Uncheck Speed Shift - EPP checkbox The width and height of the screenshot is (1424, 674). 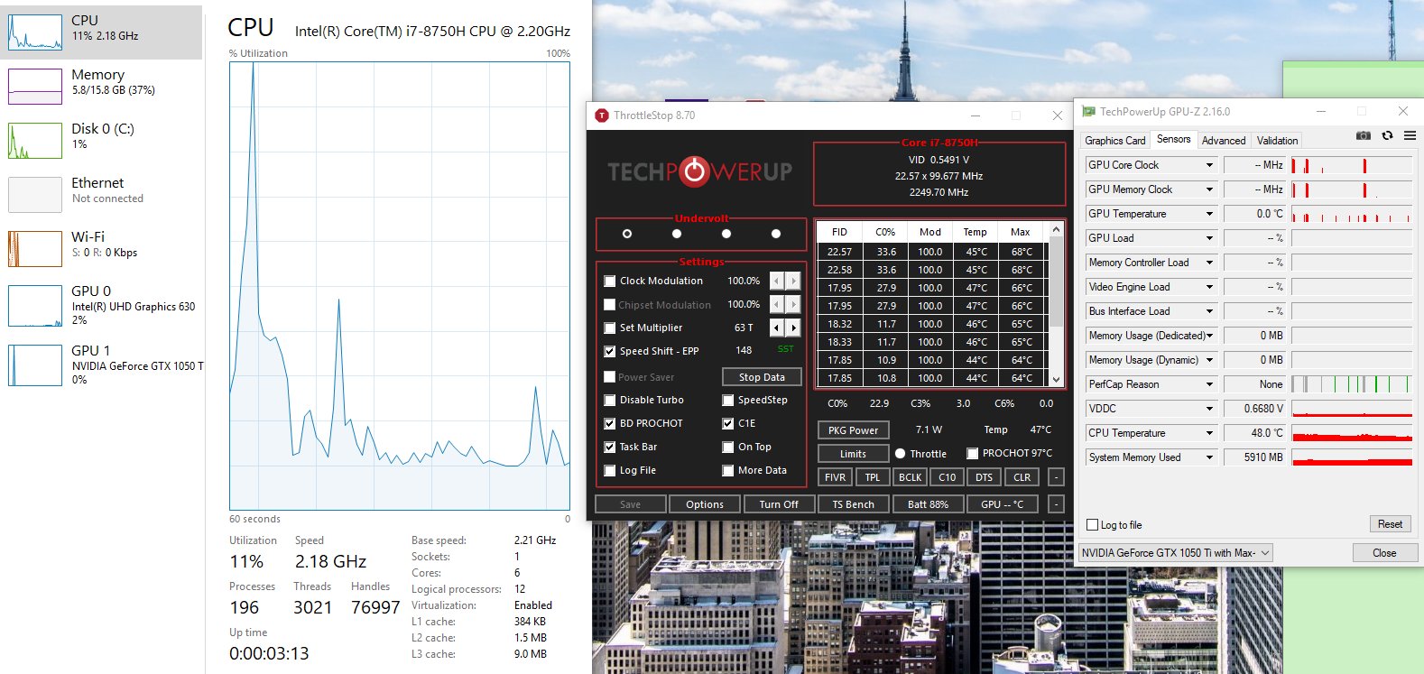tap(610, 352)
